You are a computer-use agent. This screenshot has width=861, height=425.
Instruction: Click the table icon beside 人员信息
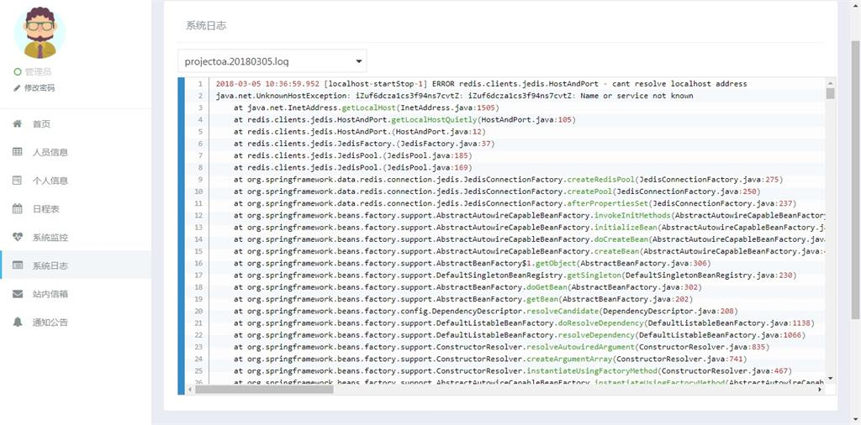click(18, 152)
